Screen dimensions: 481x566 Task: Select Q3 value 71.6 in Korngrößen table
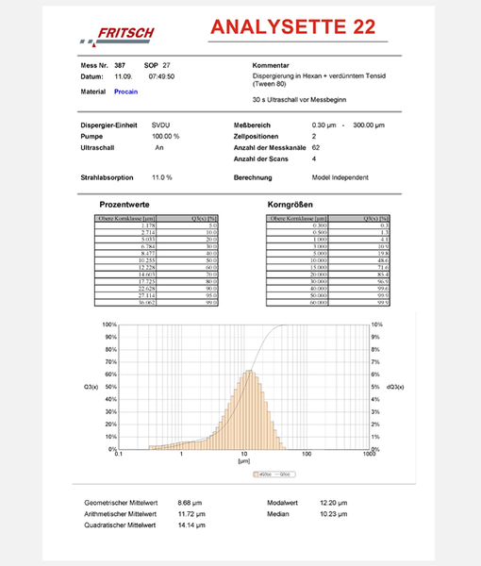358,267
